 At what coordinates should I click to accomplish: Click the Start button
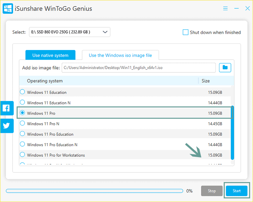point(236,191)
